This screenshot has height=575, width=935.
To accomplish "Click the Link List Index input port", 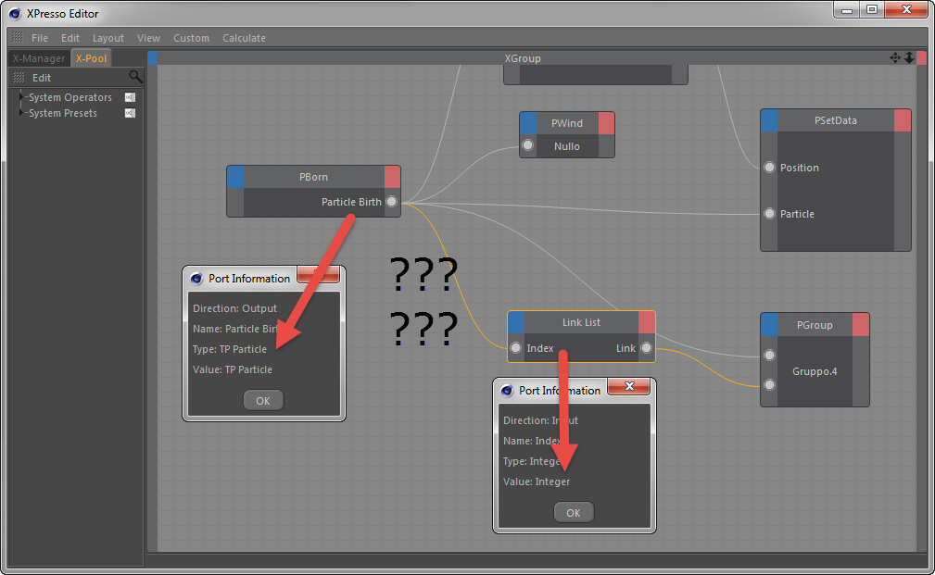I will tap(516, 348).
